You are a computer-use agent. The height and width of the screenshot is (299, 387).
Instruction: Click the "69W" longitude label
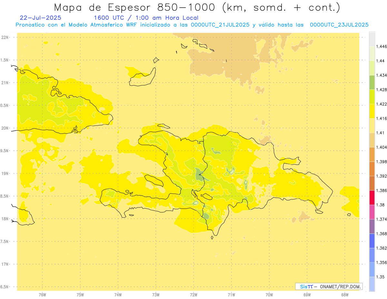point(307,295)
